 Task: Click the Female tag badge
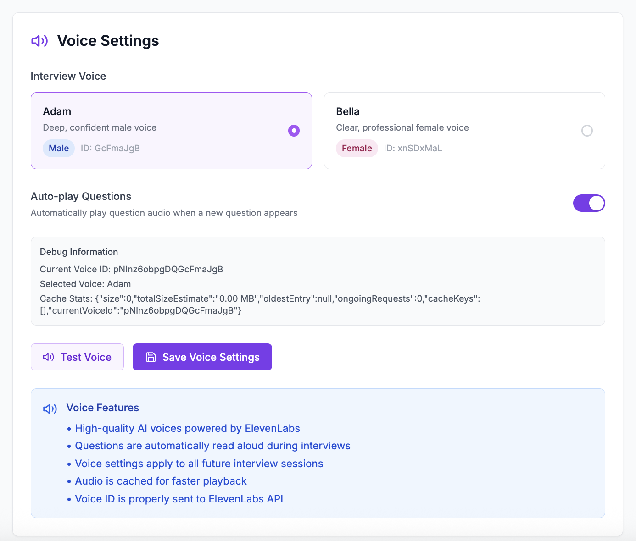357,148
